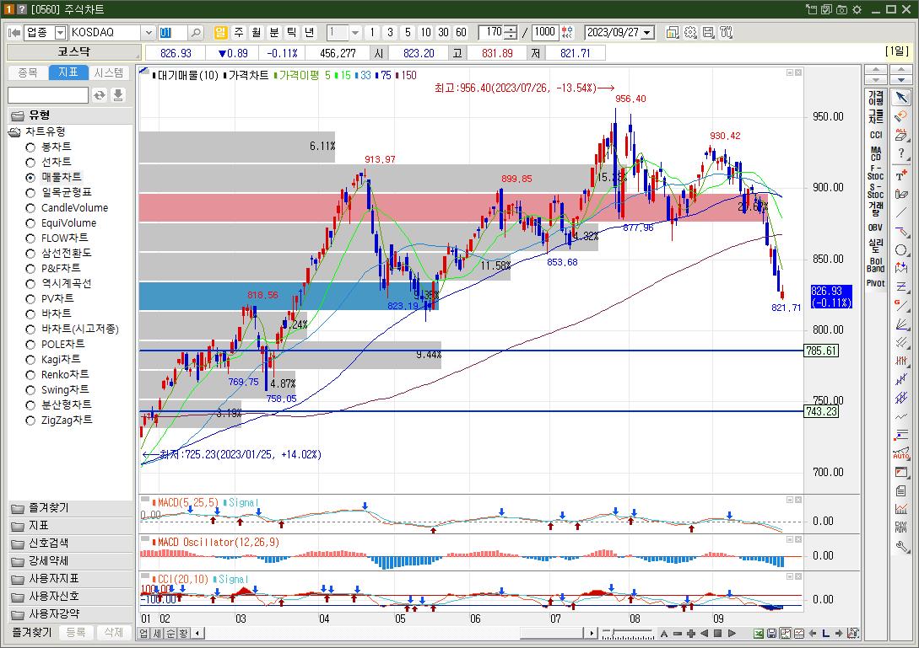Open the tick interval dropdown showing 1
919x648 pixels.
(354, 32)
